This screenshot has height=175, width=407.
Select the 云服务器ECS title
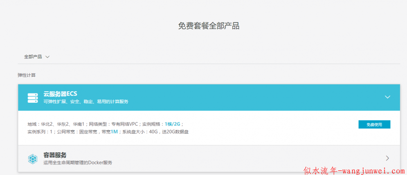[60, 94]
